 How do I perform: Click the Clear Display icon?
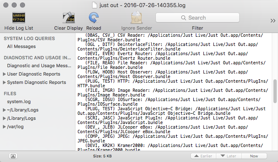[69, 18]
